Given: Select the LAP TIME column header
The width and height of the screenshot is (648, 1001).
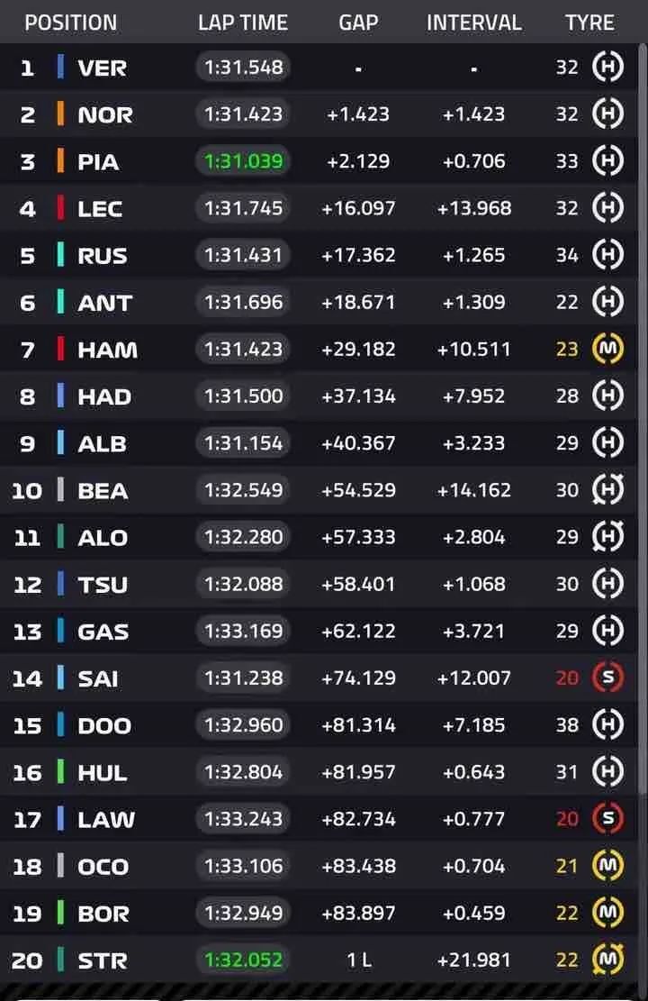Looking at the screenshot, I should coord(242,23).
